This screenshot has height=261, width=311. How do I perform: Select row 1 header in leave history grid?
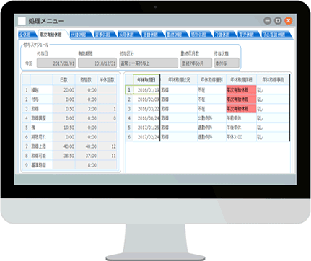click(129, 90)
